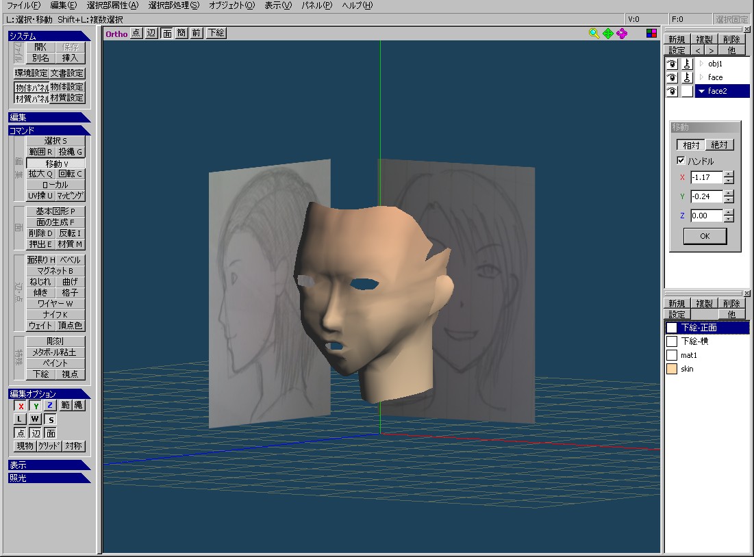Open the オブジェクト(O) menu
Viewport: 754px width, 557px height.
point(231,5)
